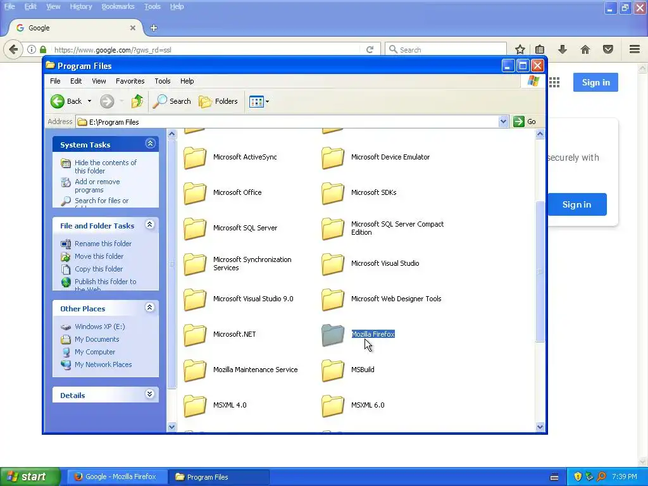Viewport: 648px width, 486px height.
Task: Open a new Firefox tab with plus button
Action: [x=154, y=28]
